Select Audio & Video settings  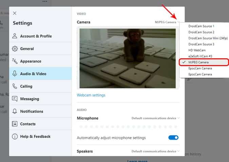[40, 74]
